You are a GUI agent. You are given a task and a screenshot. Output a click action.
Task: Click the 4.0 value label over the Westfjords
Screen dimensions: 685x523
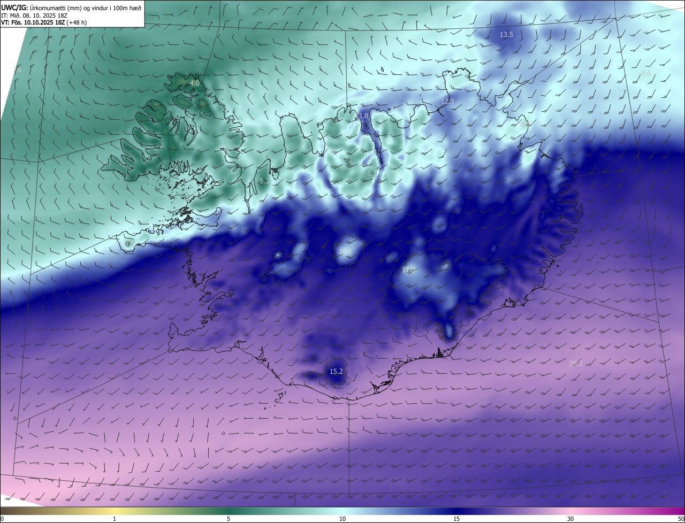point(195,83)
